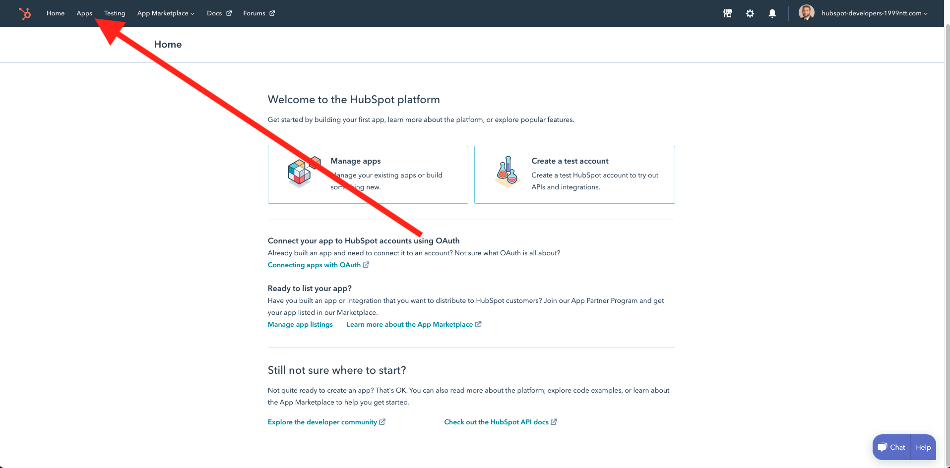950x468 pixels.
Task: Click external-link icon after App Marketplace learn more
Action: 478,324
